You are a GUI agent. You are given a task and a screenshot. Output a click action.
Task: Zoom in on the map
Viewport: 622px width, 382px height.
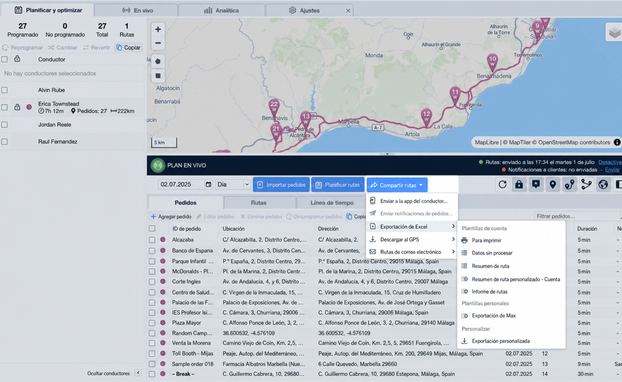(x=158, y=29)
